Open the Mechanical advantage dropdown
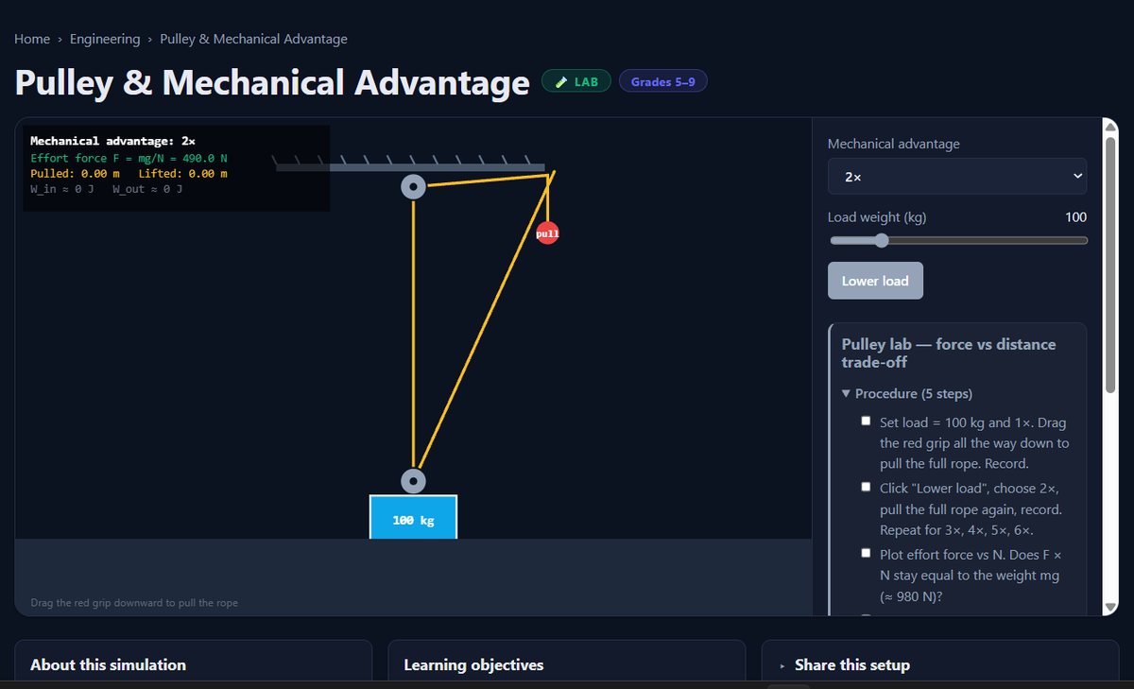The height and width of the screenshot is (689, 1134). tap(957, 177)
